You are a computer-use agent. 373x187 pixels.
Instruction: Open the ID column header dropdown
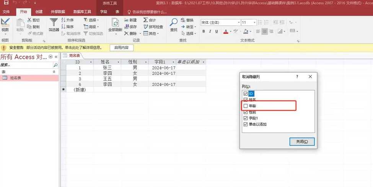coord(91,62)
